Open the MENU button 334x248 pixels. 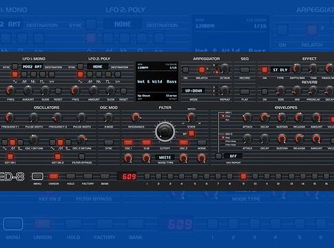37,176
